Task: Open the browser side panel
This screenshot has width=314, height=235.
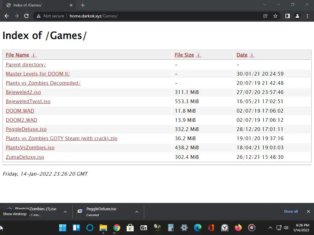Action: (288, 16)
